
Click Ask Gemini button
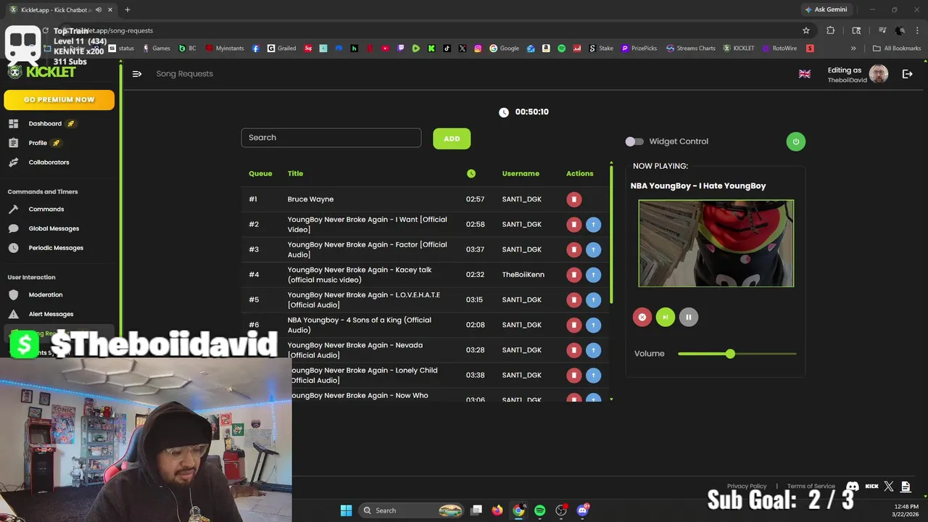tap(826, 9)
